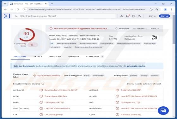Click the Join our Community link
Viewport: 177px width, 119px height.
coord(25,66)
